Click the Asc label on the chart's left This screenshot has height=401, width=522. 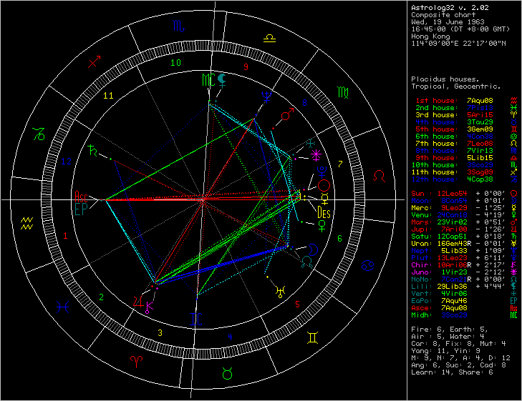(x=81, y=195)
